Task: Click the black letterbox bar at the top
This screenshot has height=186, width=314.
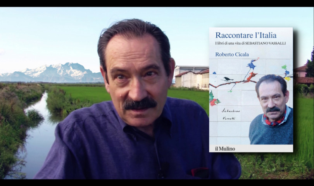Action: point(157,3)
